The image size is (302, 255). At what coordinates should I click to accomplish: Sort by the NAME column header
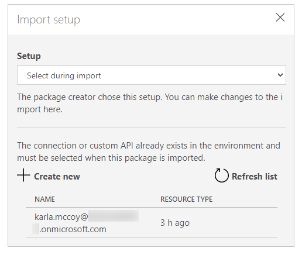pyautogui.click(x=44, y=199)
